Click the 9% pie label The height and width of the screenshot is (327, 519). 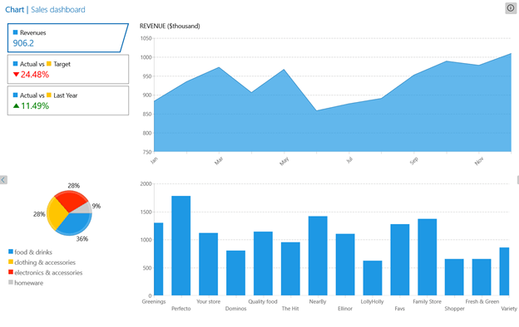pos(96,206)
